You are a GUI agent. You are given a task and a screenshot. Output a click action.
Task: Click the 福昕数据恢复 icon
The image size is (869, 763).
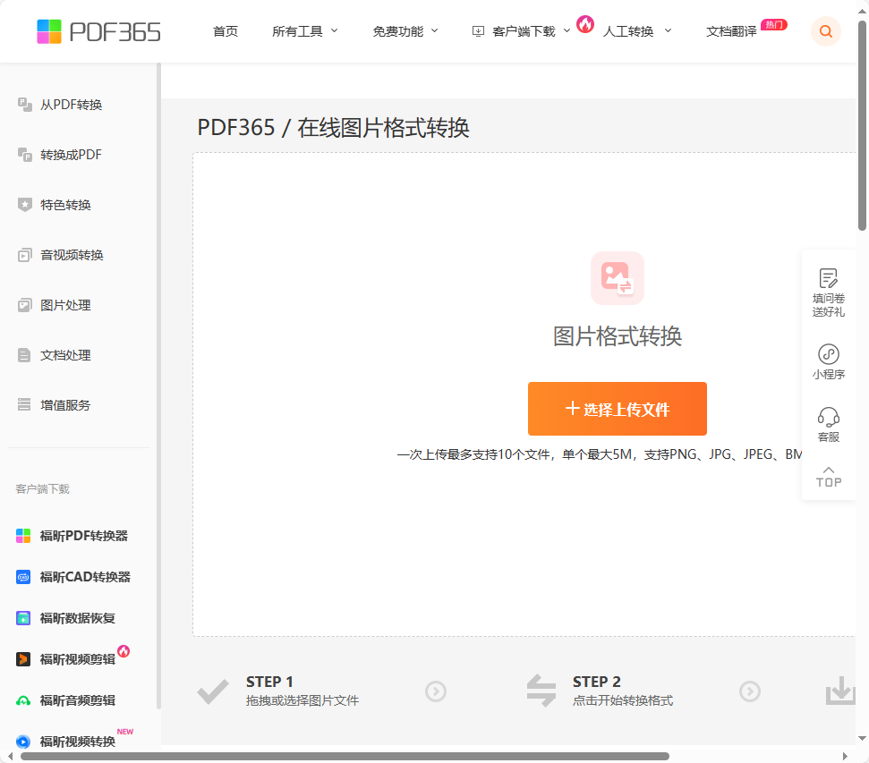coord(23,618)
